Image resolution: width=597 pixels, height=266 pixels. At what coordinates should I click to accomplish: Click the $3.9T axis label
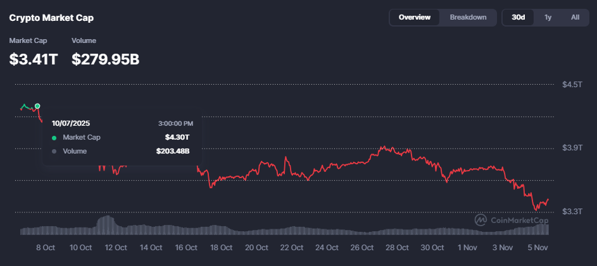[572, 148]
